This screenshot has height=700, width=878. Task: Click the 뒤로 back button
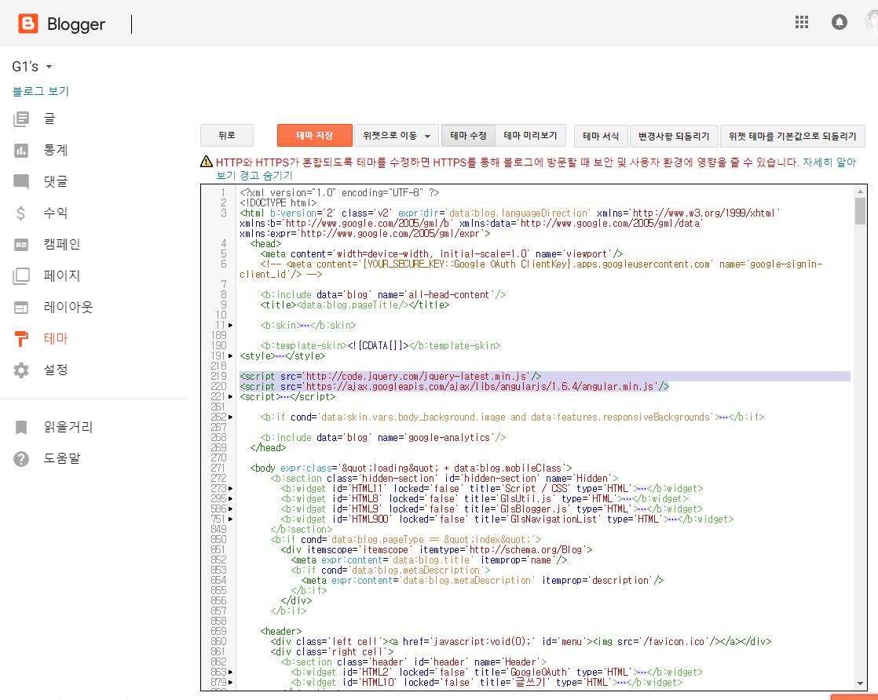[x=227, y=136]
